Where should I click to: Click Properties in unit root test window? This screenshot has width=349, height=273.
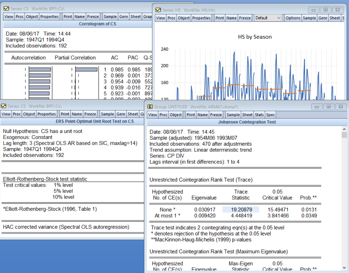(x=47, y=114)
